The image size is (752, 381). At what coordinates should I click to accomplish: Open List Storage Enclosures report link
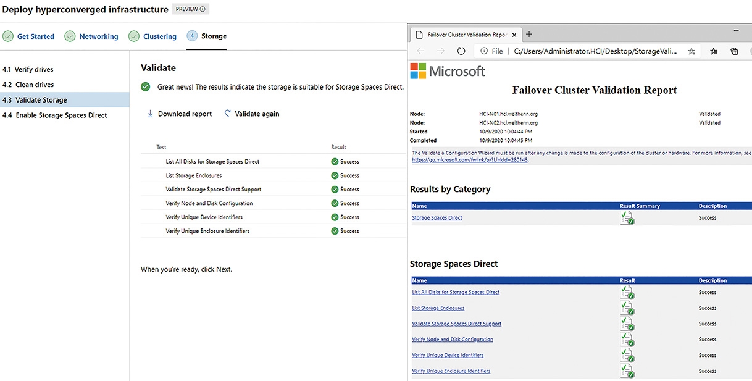click(x=438, y=308)
